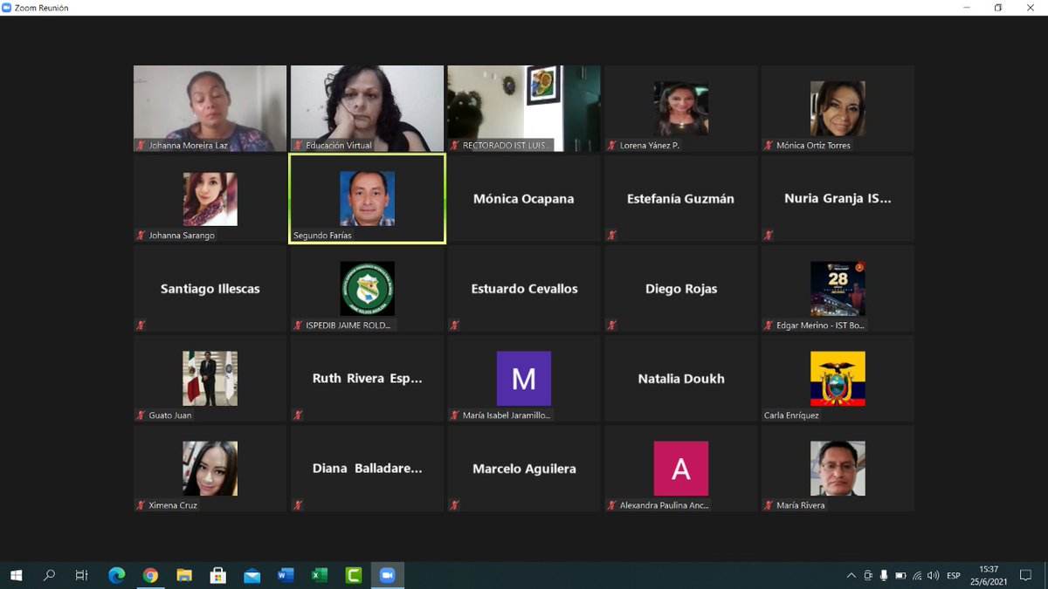1048x589 pixels.
Task: Click the Zoom logo in the title bar
Action: coord(8,8)
